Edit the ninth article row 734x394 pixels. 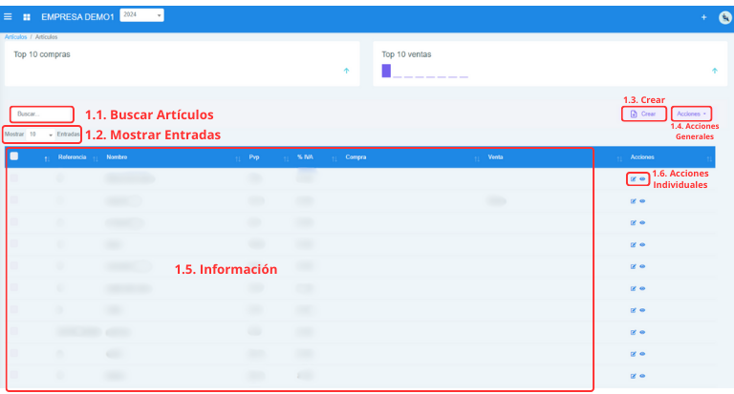pos(634,354)
